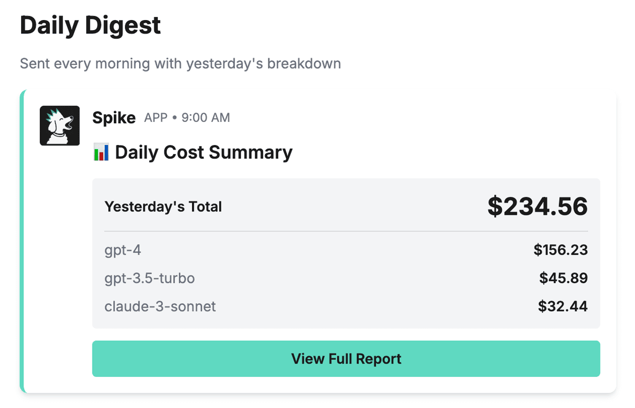
Task: Select the APP badge next to Spike
Action: (x=156, y=118)
